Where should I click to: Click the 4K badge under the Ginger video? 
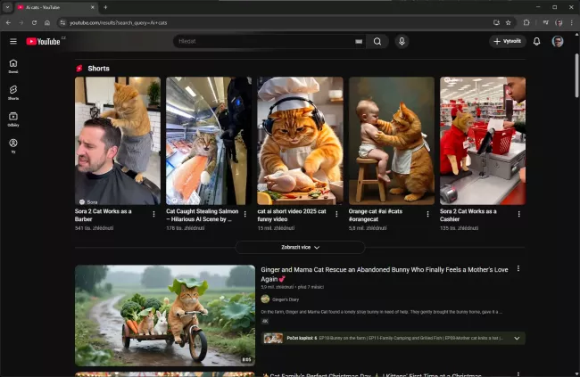(x=265, y=321)
